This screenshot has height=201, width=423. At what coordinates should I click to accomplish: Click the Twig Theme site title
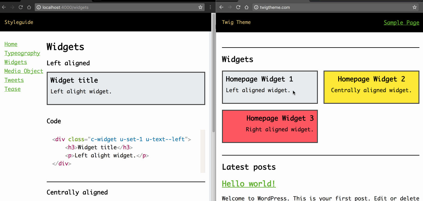[236, 22]
